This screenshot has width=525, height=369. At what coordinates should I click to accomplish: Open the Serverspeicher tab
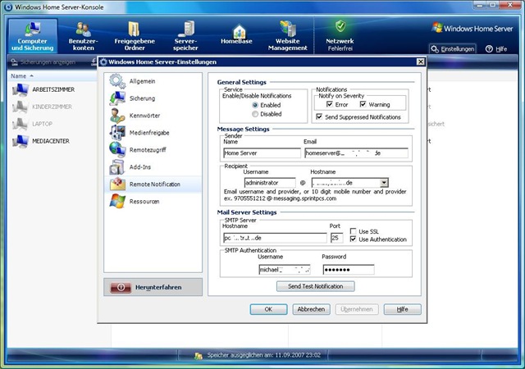point(185,36)
